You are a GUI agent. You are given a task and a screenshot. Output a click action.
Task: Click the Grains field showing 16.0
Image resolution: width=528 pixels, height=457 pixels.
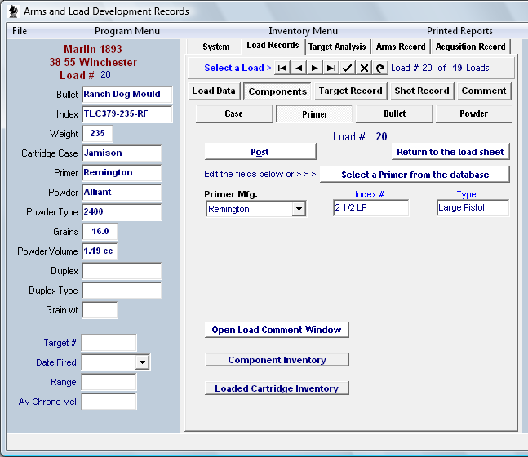[x=100, y=232]
